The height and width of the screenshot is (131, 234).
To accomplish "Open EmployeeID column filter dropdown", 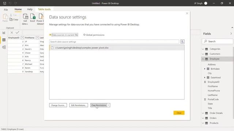I will (x=22, y=38).
